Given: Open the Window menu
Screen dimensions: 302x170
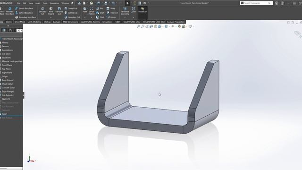Looking at the screenshot, I should pyautogui.click(x=65, y=3).
